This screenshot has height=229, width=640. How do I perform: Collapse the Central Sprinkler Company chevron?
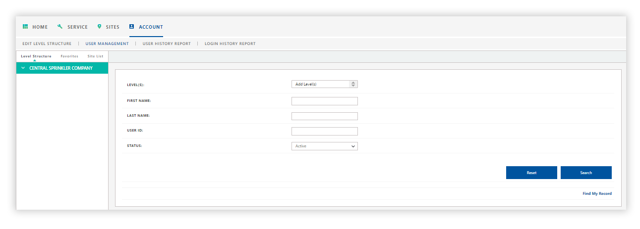[x=23, y=68]
